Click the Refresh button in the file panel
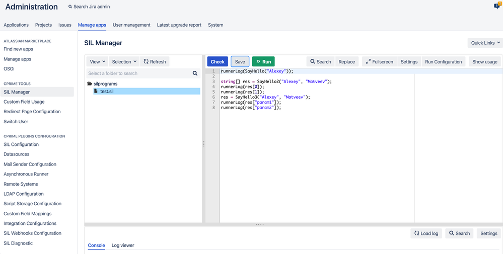 [x=155, y=61]
